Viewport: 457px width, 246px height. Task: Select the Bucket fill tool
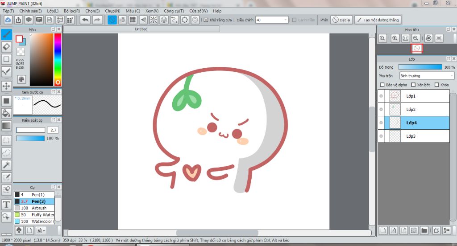6,113
